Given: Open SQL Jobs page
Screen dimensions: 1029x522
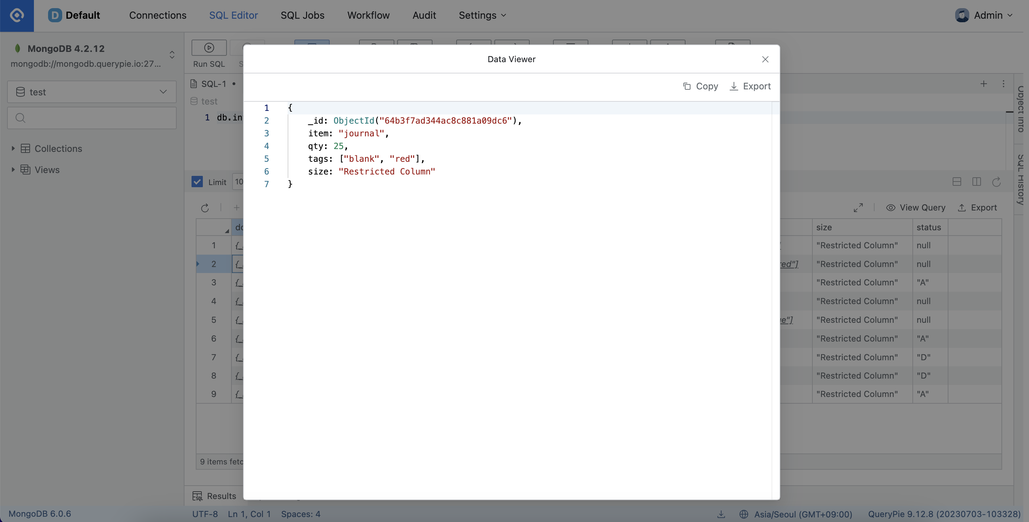Looking at the screenshot, I should pos(302,15).
